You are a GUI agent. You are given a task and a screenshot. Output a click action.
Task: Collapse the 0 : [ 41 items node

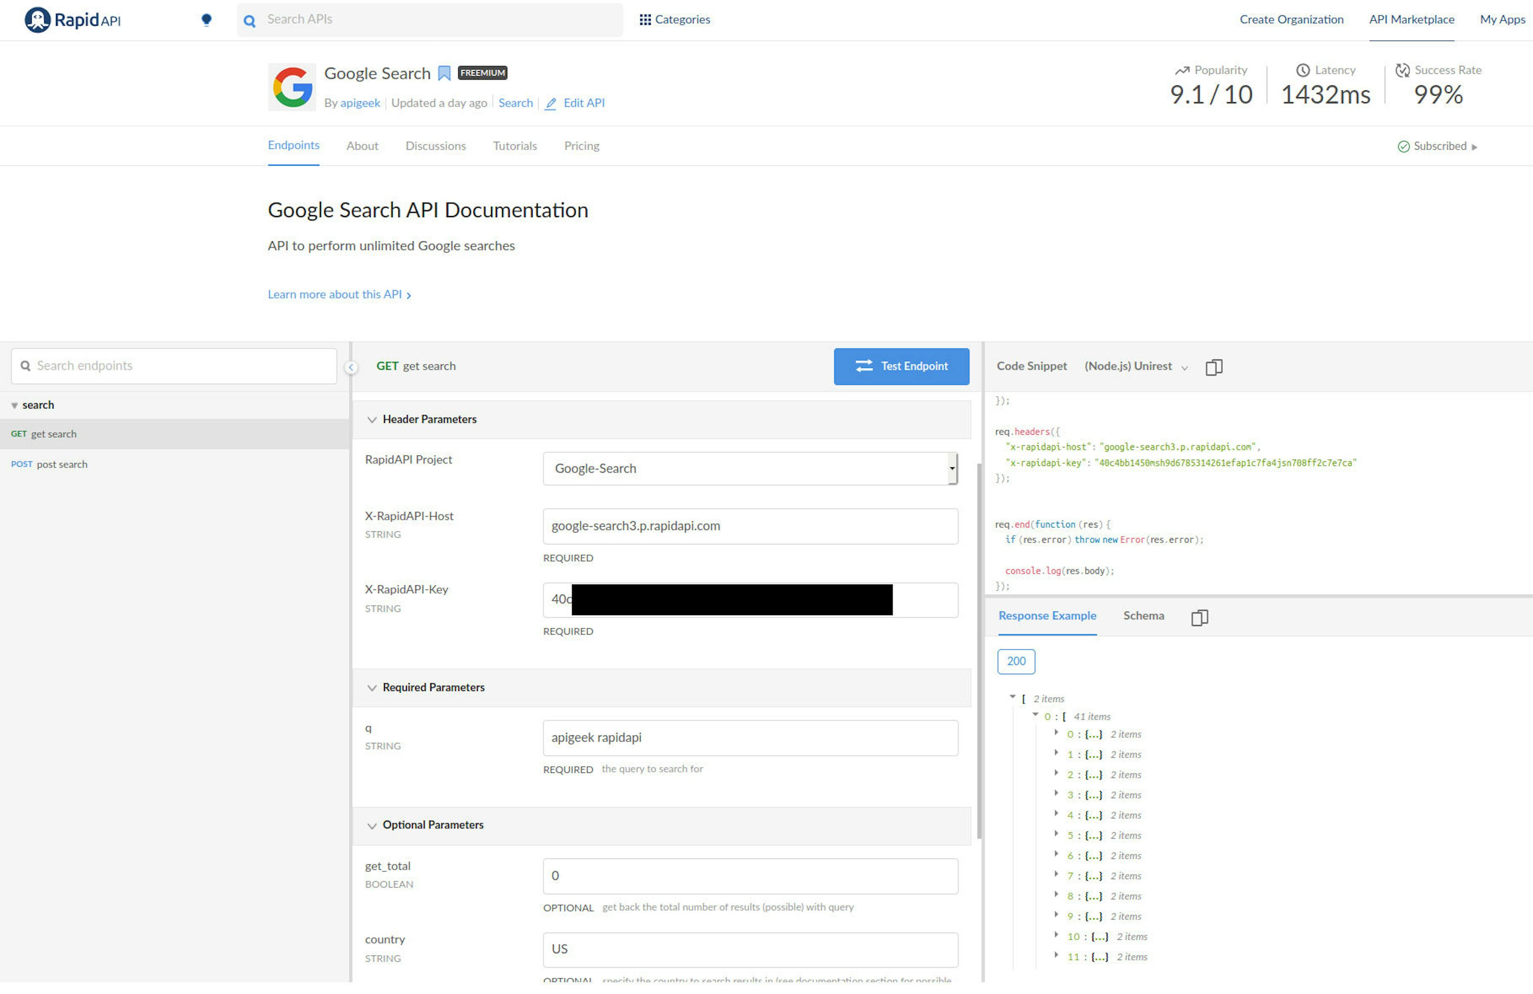click(x=1035, y=715)
